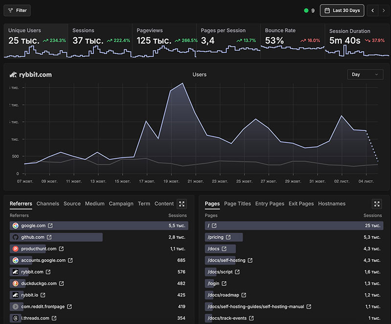The height and width of the screenshot is (324, 391).
Task: Click the google.com favicon in Referrers
Action: click(15, 226)
